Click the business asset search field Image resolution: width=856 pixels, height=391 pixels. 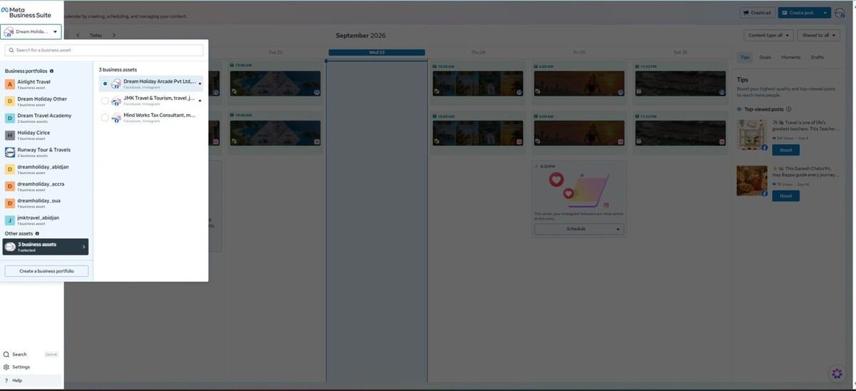click(x=104, y=50)
